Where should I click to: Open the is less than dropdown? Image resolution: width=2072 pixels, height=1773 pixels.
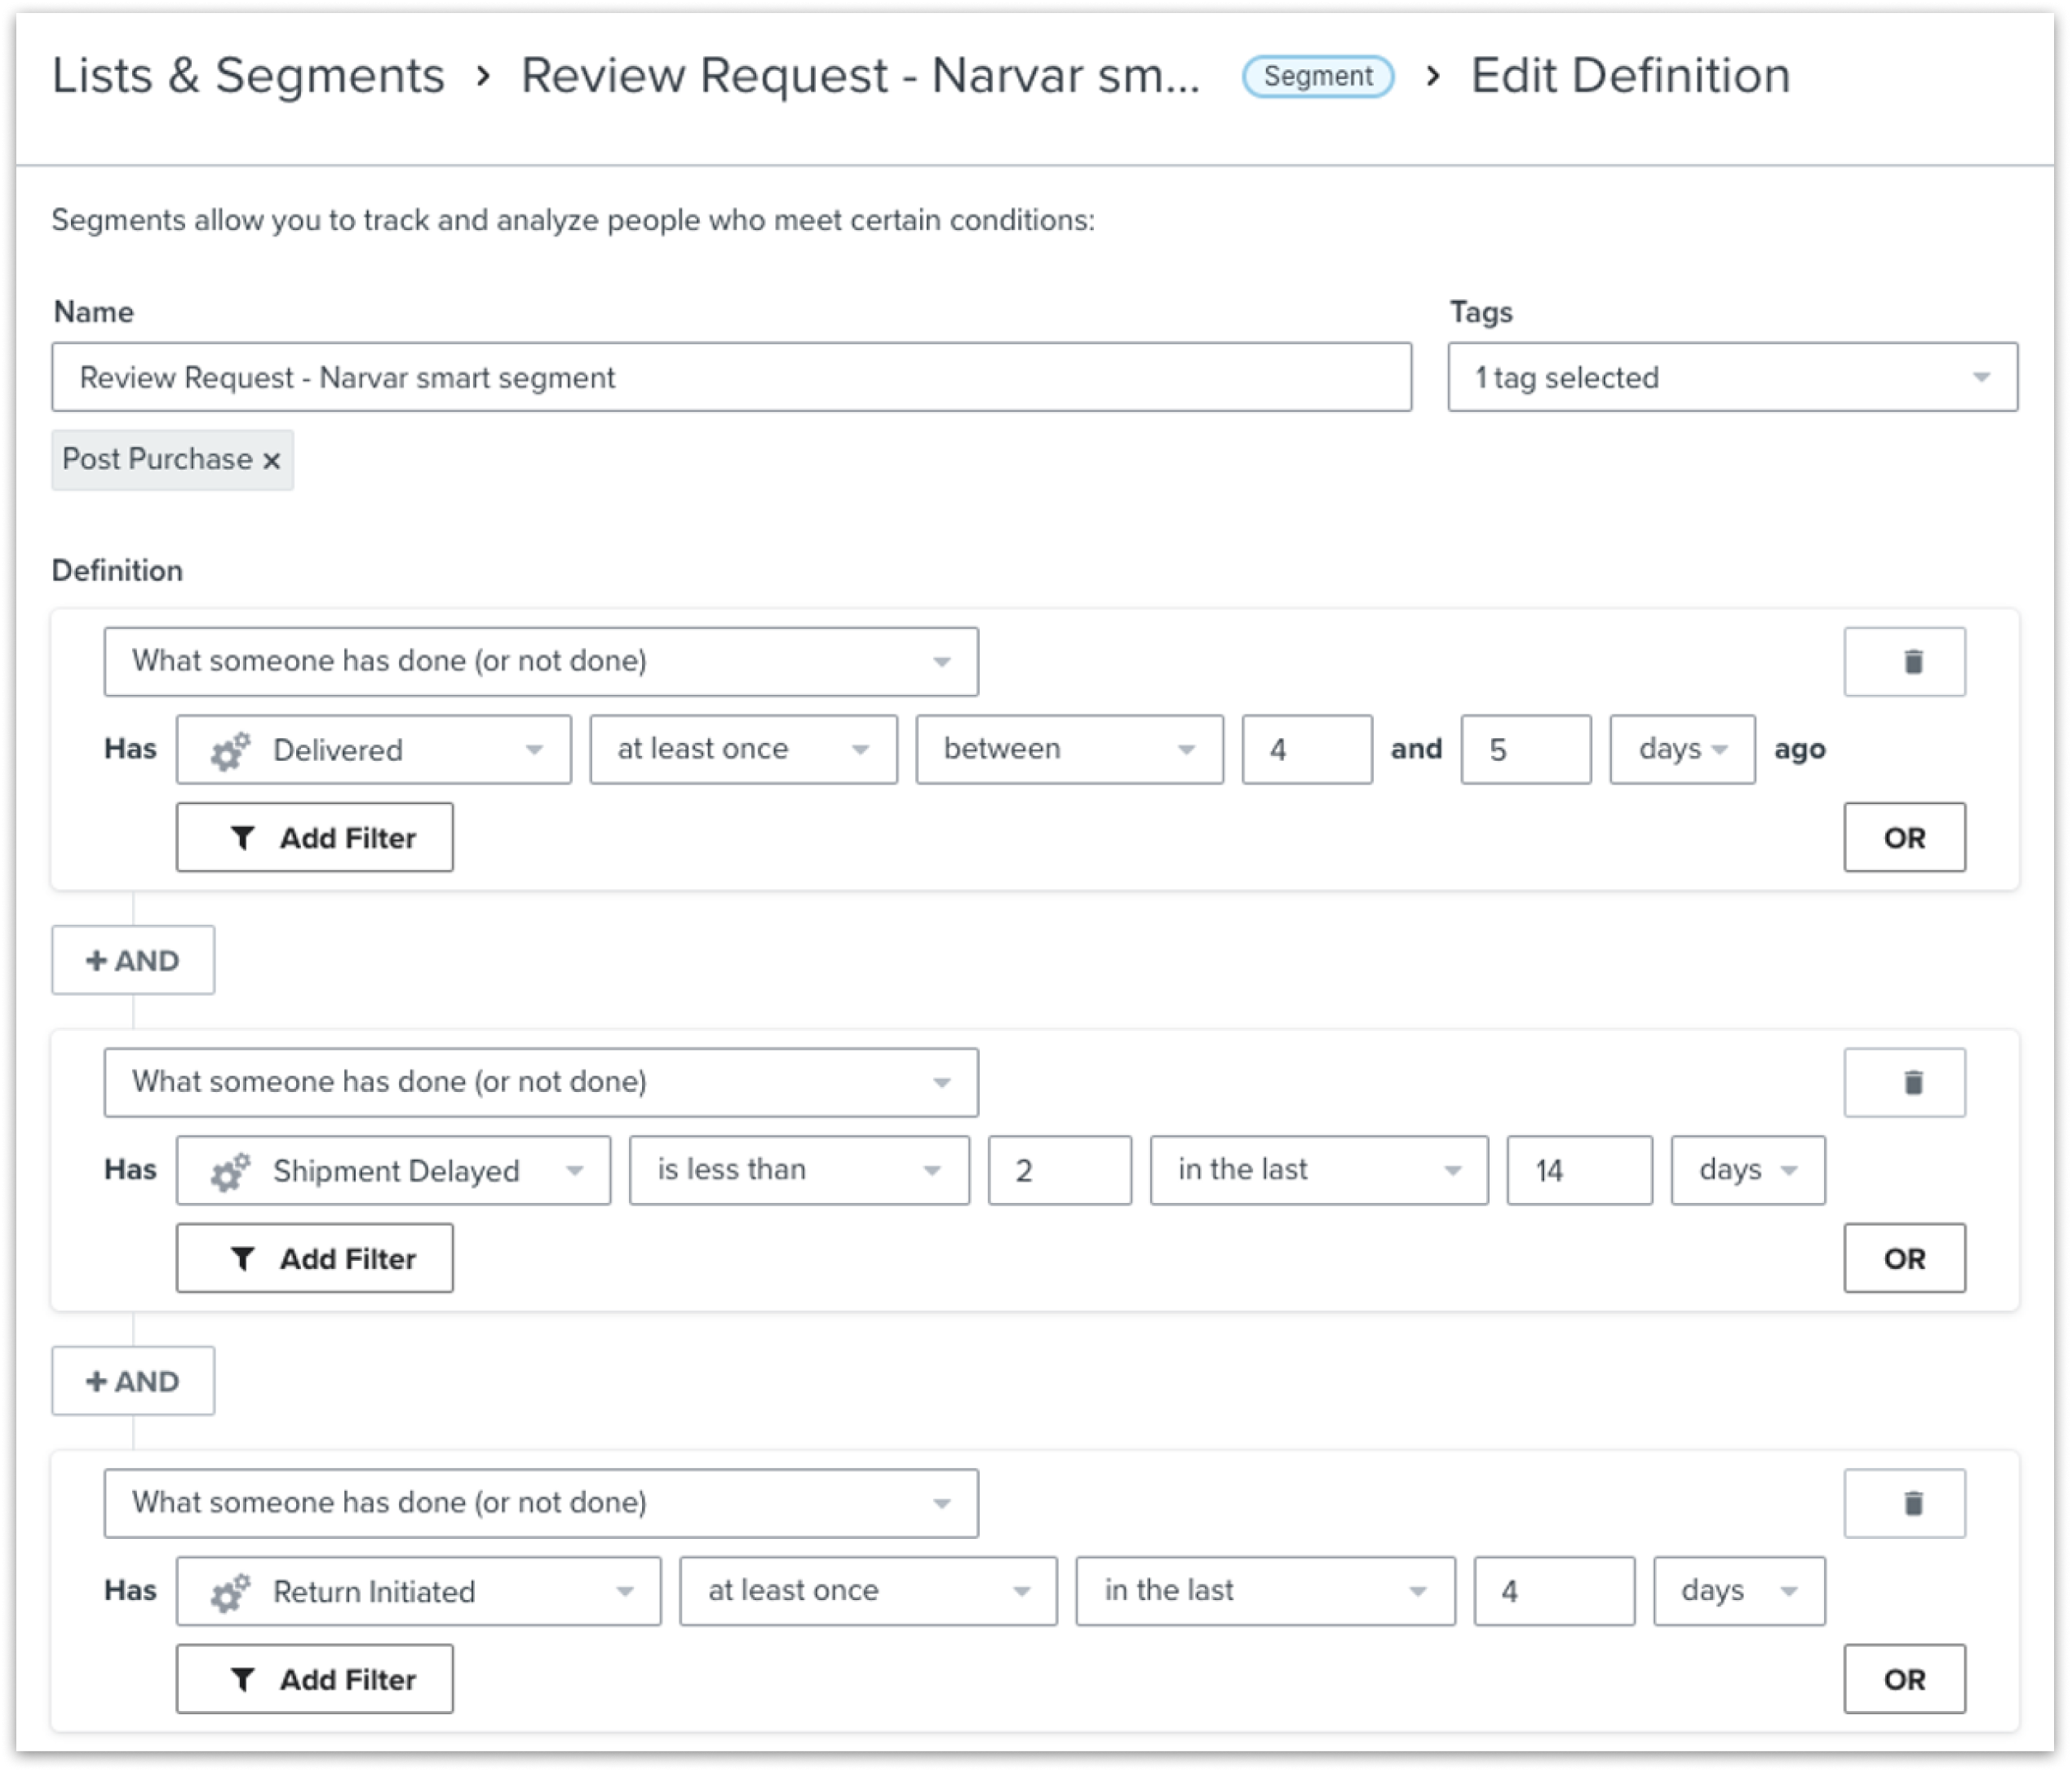799,1170
